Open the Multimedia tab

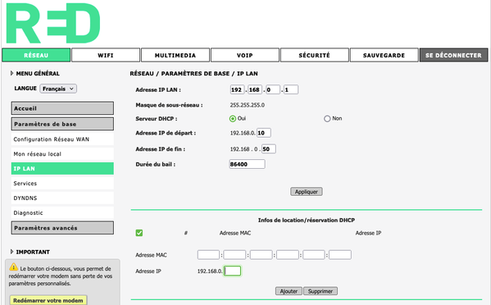(175, 55)
